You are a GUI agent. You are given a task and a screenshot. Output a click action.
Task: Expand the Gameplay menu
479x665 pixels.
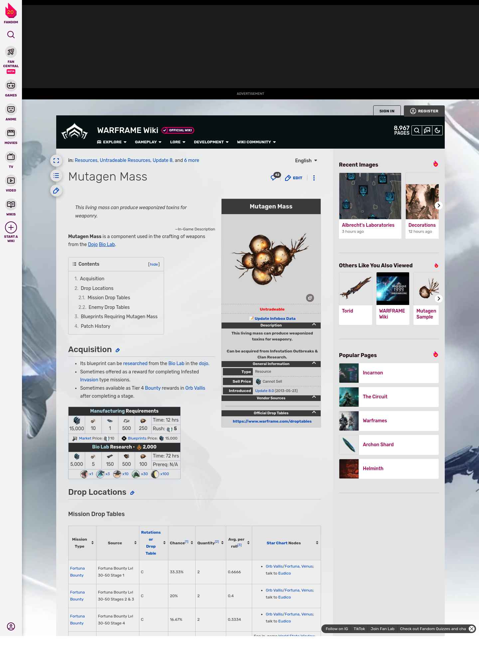tap(148, 142)
